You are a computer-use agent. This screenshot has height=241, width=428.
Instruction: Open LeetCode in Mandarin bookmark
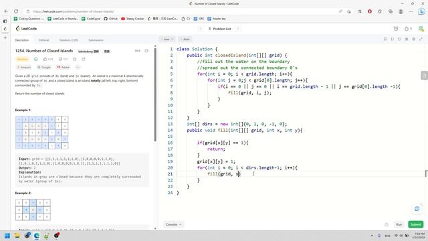[62, 19]
